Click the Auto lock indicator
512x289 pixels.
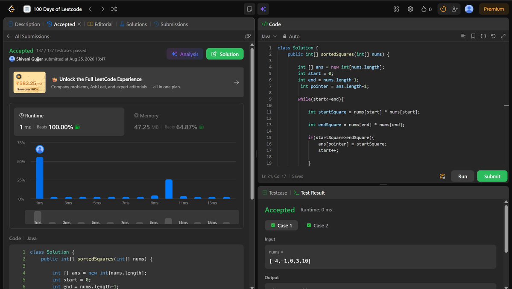(291, 36)
